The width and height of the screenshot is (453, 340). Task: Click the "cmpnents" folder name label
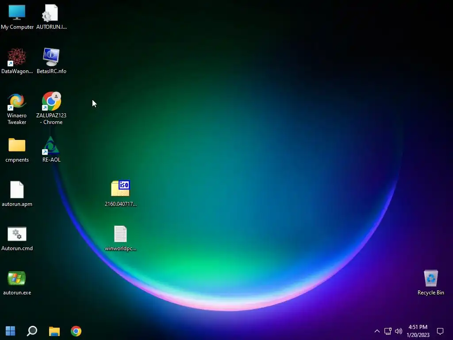pyautogui.click(x=17, y=160)
